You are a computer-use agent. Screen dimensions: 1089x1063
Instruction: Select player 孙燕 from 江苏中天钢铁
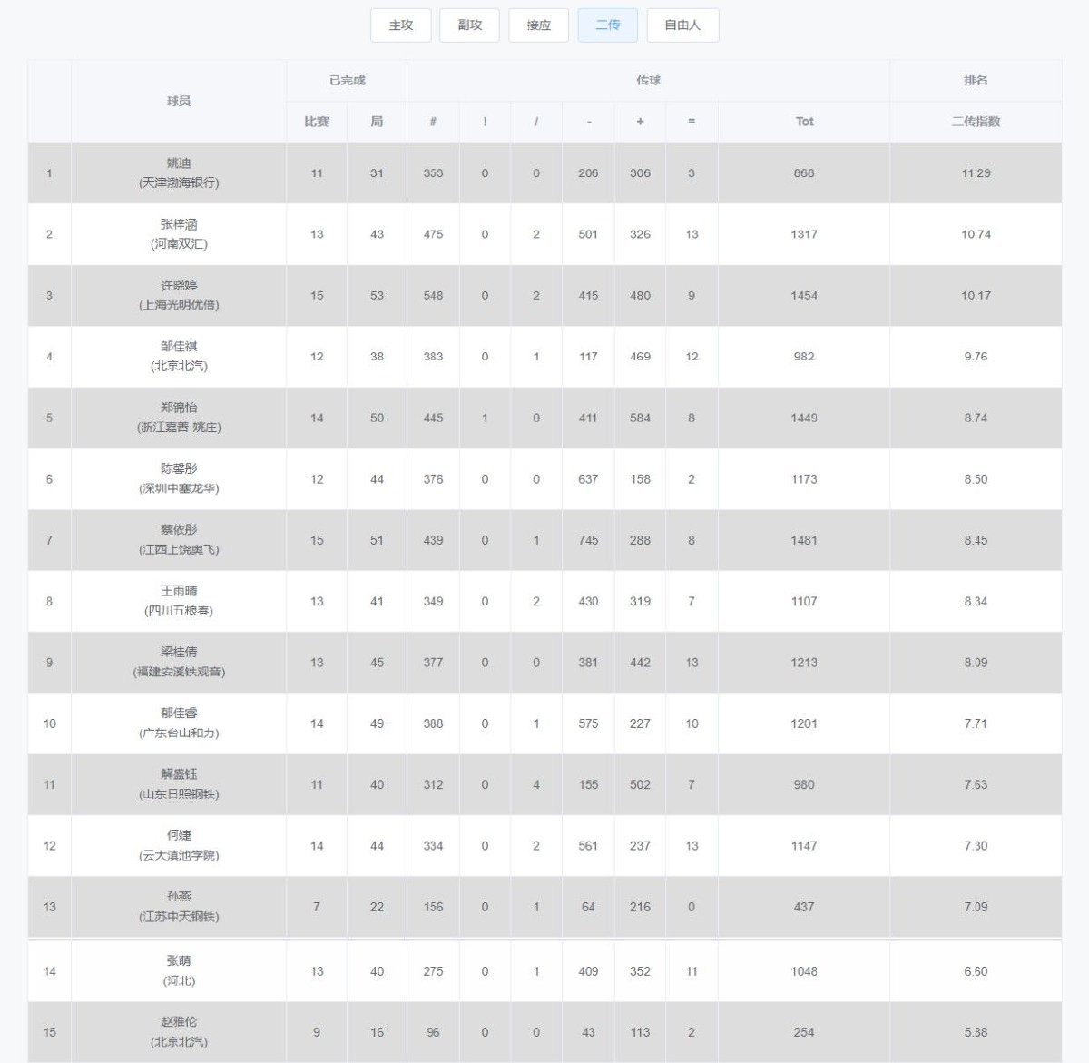tap(179, 906)
